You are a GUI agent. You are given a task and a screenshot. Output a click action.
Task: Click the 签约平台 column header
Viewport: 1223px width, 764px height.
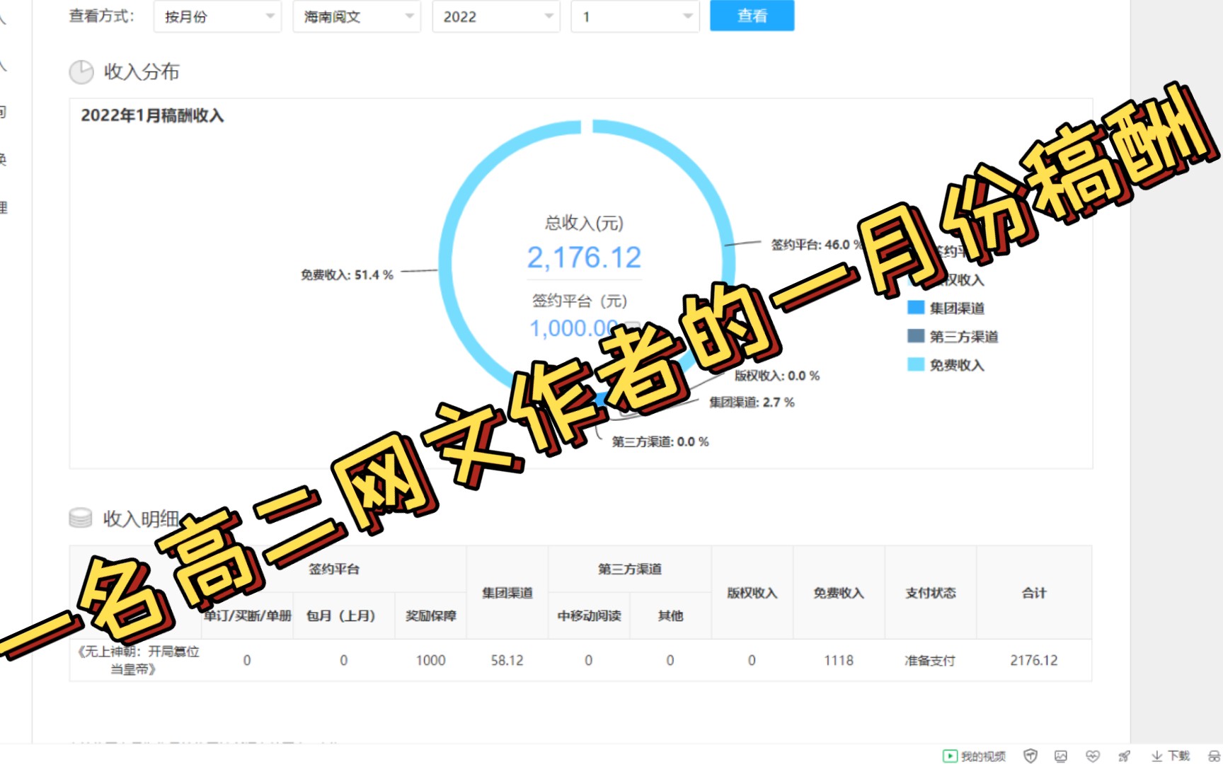point(334,569)
